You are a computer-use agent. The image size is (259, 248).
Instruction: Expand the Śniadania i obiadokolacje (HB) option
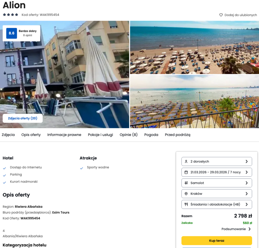click(x=217, y=204)
